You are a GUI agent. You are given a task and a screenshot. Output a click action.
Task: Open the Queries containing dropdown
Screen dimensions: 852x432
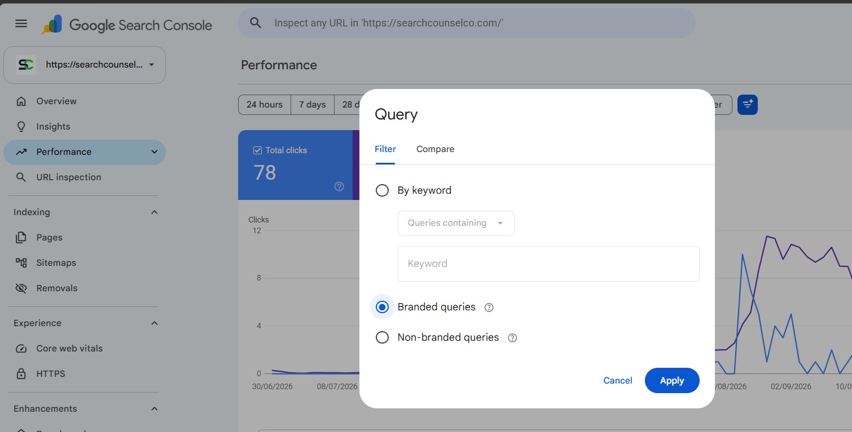pyautogui.click(x=456, y=223)
